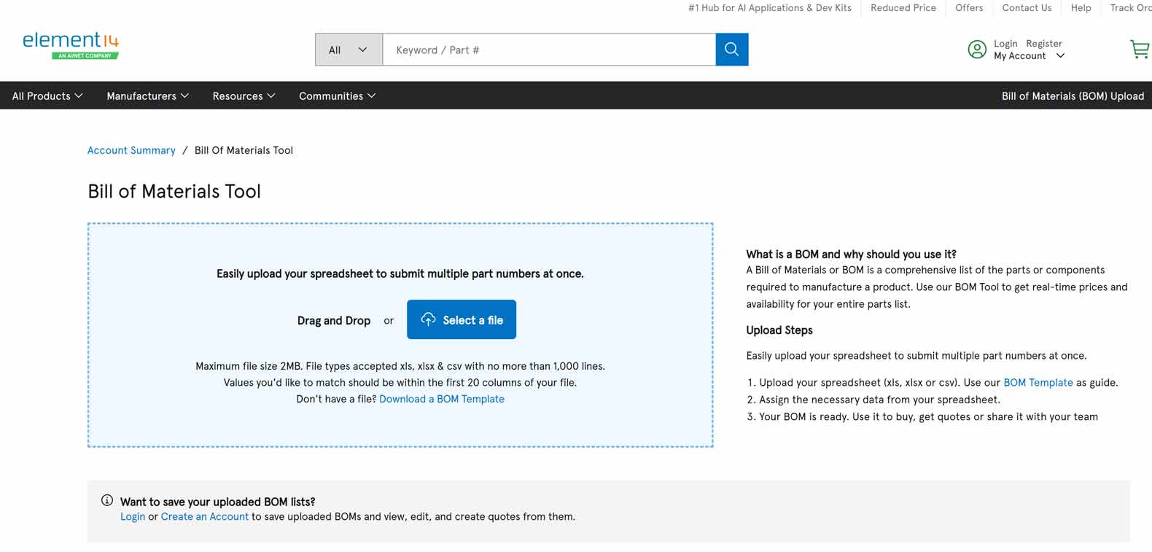Click the Register link in header

tap(1043, 43)
